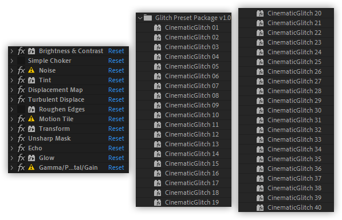This screenshot has width=342, height=220.
Task: Click the Transform accelerated-effect icon
Action: click(32, 129)
